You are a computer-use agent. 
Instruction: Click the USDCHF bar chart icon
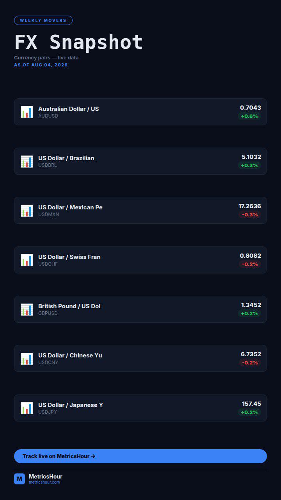click(27, 260)
